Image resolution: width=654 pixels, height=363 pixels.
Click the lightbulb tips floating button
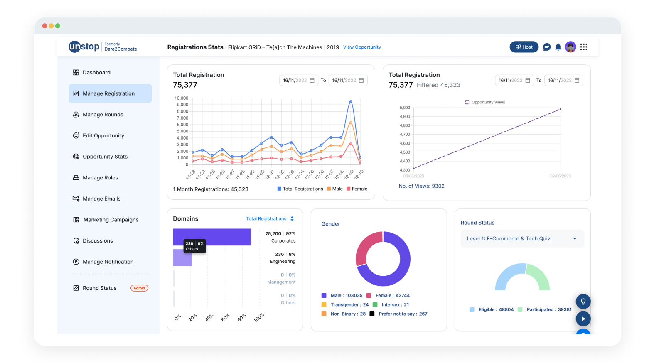[x=583, y=301]
